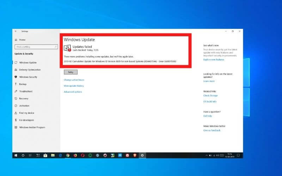
Task: Click the View update history link
Action: click(74, 86)
